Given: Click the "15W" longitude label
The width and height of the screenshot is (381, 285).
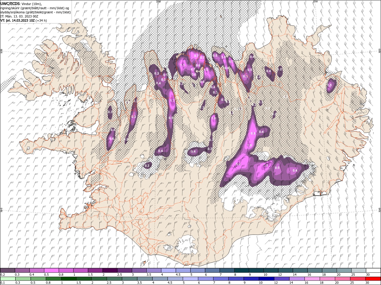Looking at the screenshot, I should 315,1.
